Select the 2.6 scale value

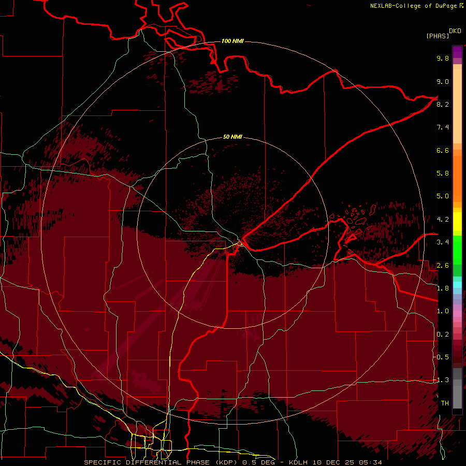(x=443, y=266)
